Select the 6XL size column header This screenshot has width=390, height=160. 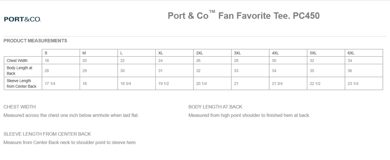351,53
